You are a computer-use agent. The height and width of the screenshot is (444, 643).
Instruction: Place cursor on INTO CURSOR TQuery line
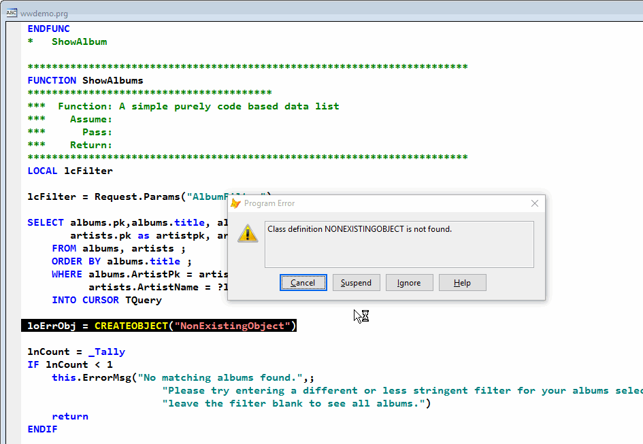coord(106,300)
